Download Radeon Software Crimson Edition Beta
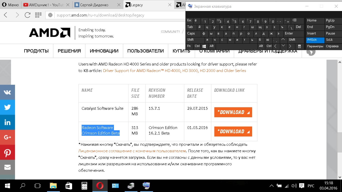The width and height of the screenshot is (342, 192). [233, 131]
